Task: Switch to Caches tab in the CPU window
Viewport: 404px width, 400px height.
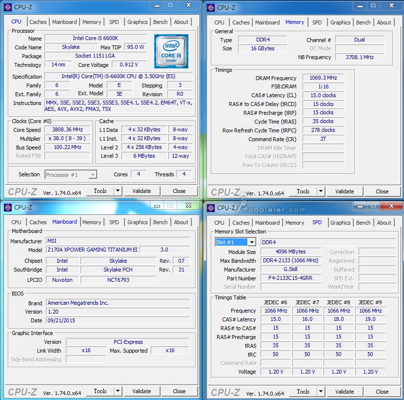Action: point(38,22)
